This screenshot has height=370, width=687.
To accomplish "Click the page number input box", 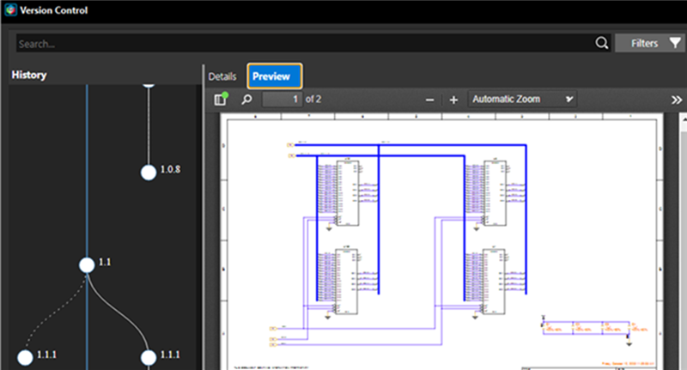I will (283, 100).
